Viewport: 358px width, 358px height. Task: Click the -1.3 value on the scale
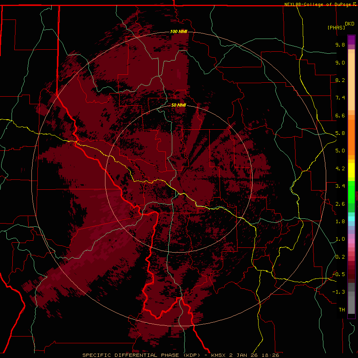[339, 292]
